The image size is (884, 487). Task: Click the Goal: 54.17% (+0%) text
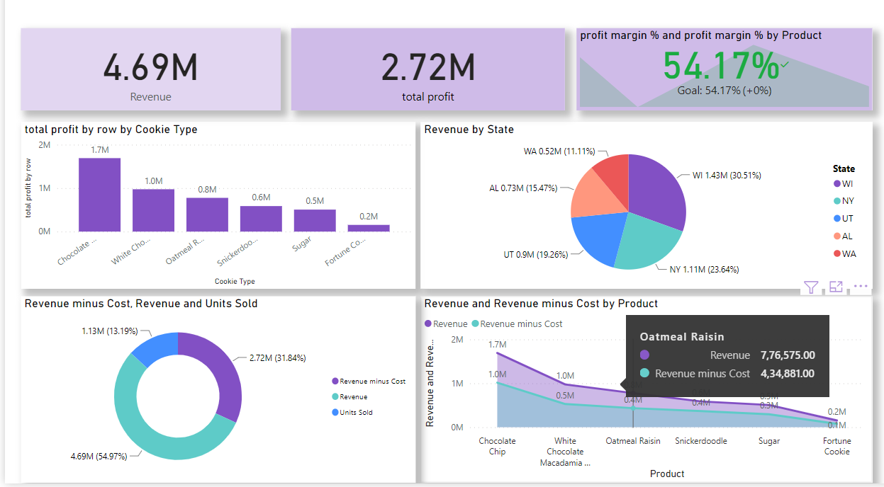point(724,91)
